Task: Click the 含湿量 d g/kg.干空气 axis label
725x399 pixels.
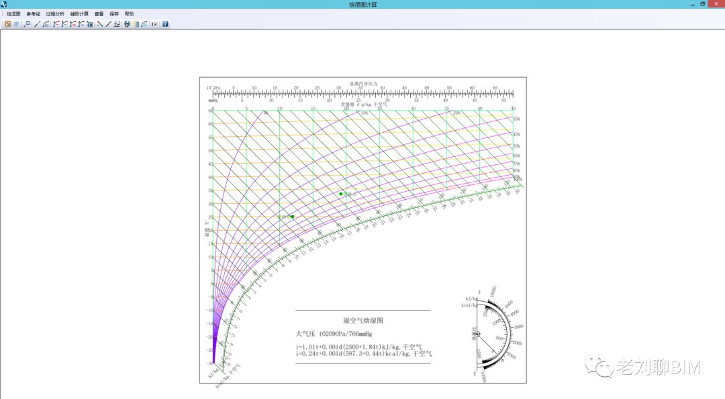Action: point(364,105)
